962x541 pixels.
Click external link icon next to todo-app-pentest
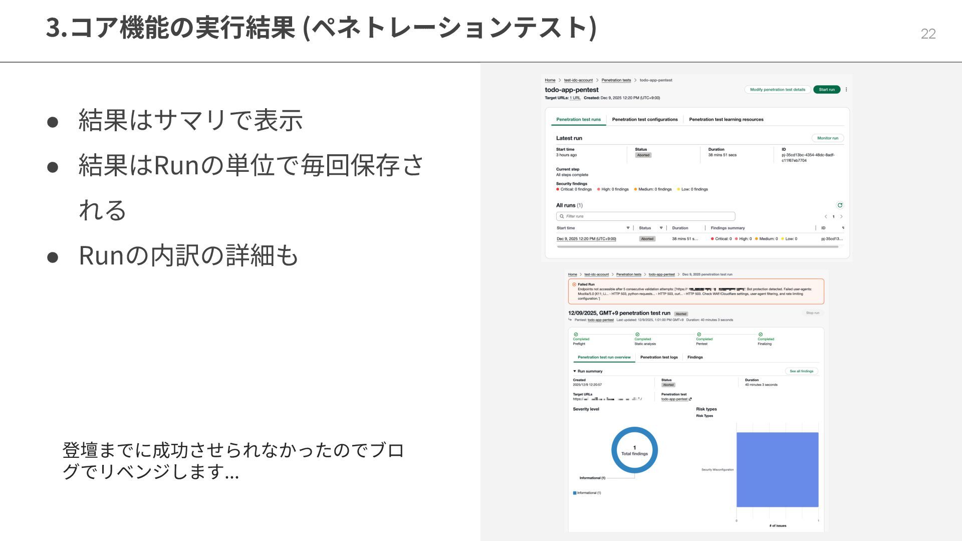690,399
